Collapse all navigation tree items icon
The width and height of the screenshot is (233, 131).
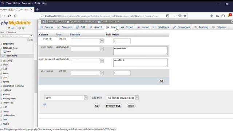pos(28,40)
